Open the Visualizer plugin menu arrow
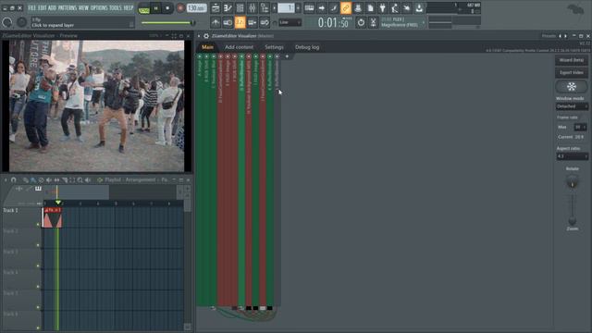592x333 pixels. (x=199, y=36)
